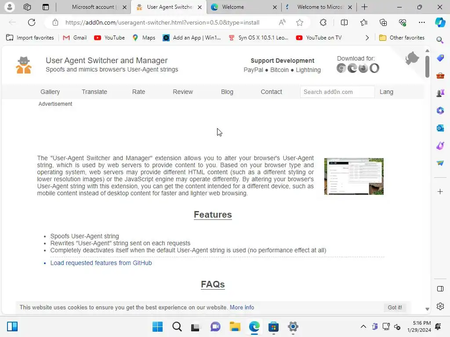The height and width of the screenshot is (337, 450).
Task: Switch to the Microsoft account tab
Action: [x=93, y=7]
